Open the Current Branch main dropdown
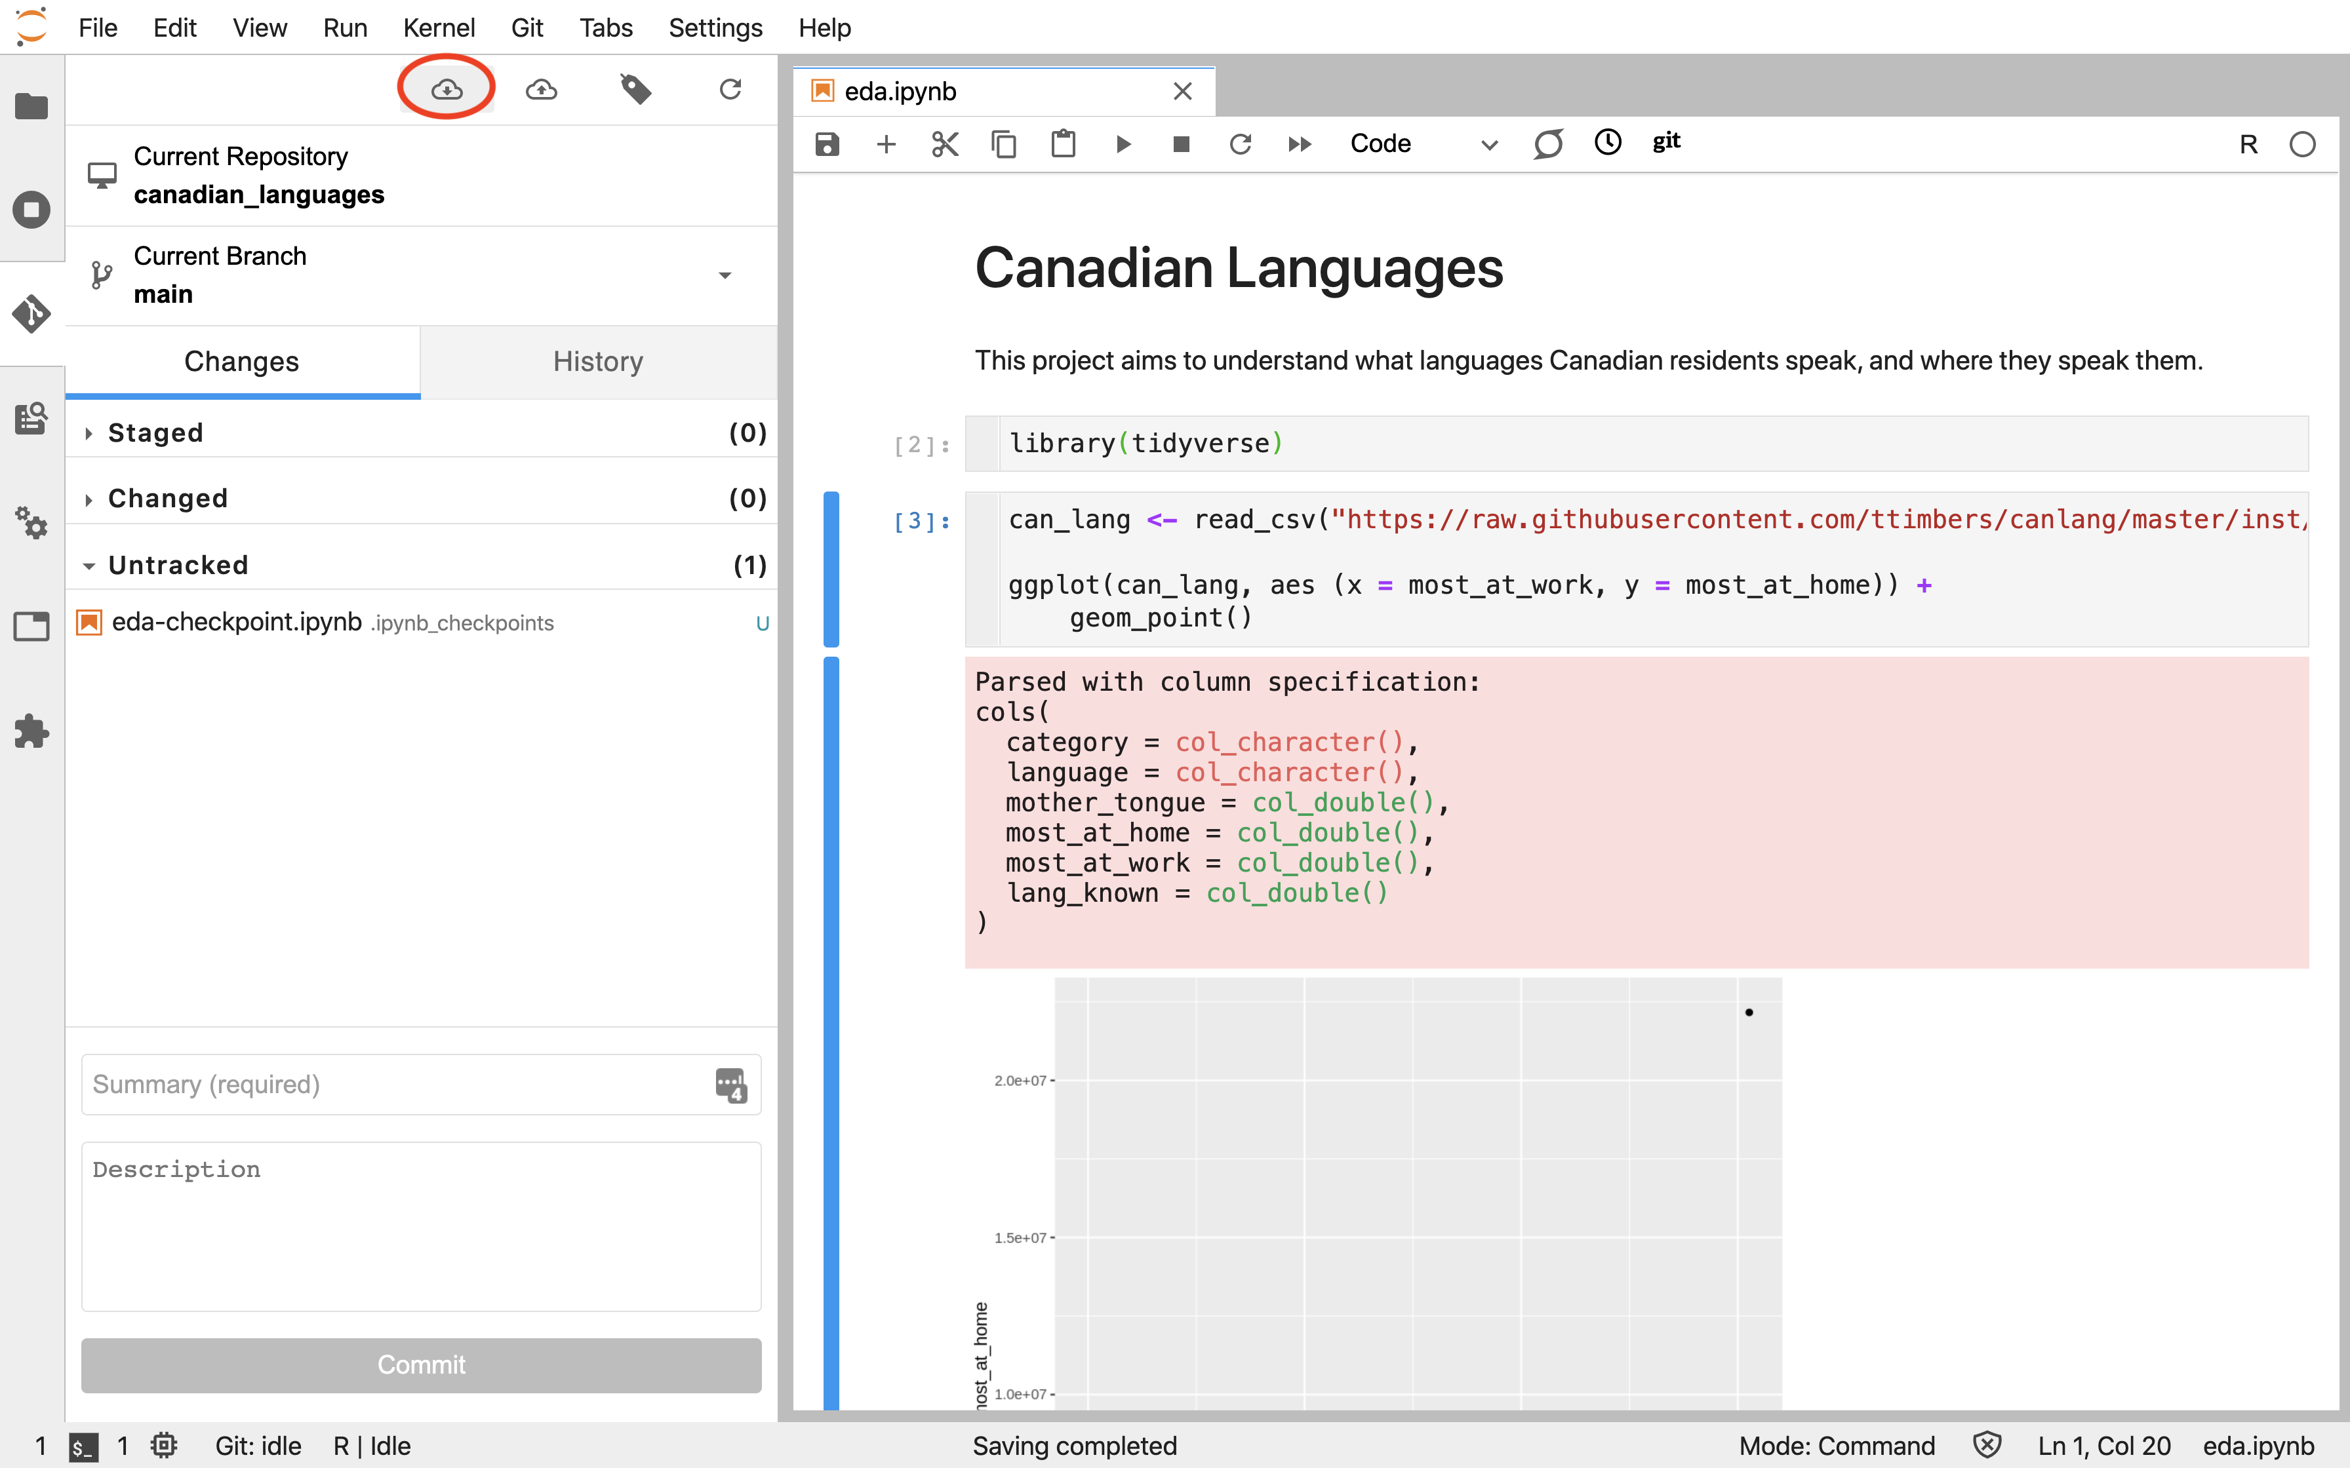The height and width of the screenshot is (1468, 2350). [422, 276]
